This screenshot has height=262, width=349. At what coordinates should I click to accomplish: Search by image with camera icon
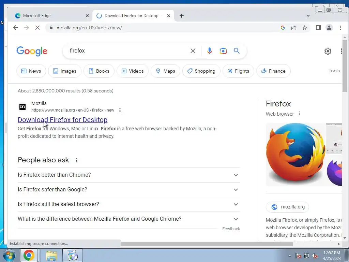pyautogui.click(x=223, y=51)
